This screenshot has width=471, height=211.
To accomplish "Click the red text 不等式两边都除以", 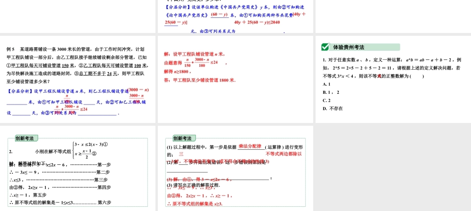I will click(x=284, y=154).
